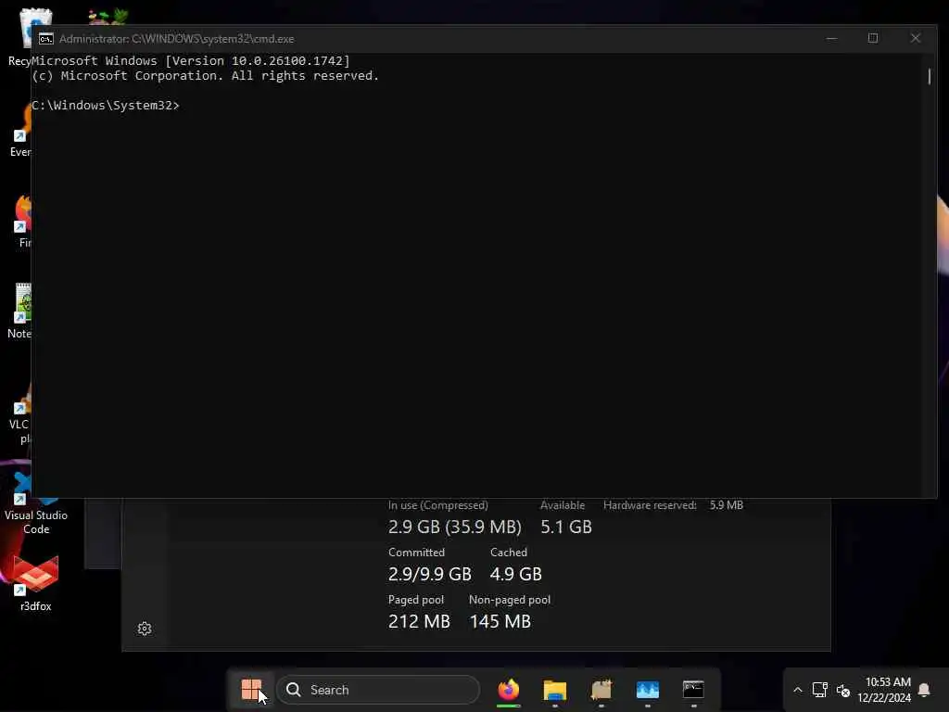Launch Firefox from the taskbar

[x=509, y=690]
